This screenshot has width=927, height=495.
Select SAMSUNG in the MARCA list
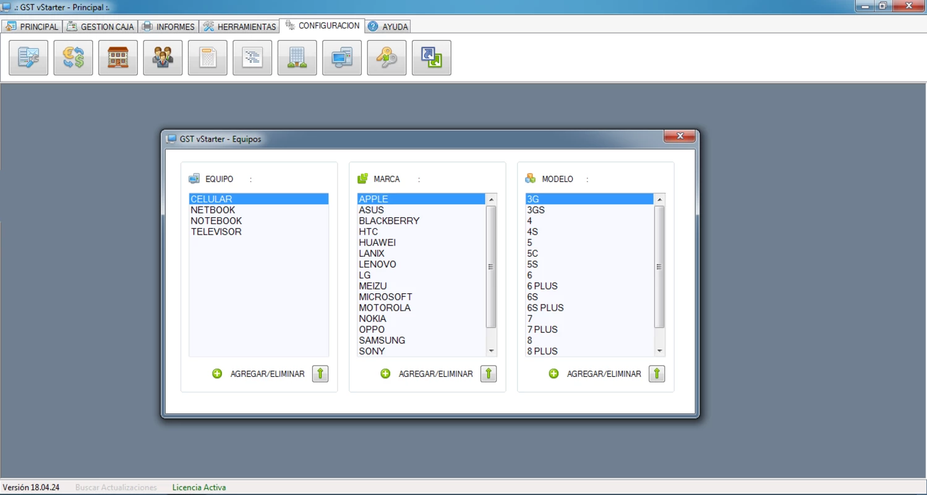[x=422, y=340]
